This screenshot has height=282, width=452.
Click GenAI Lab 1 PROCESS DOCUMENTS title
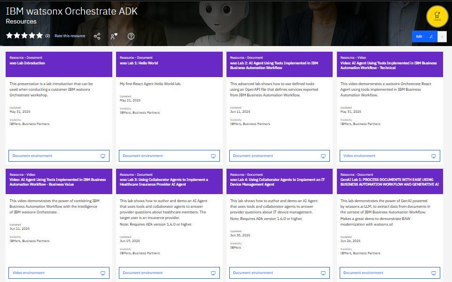click(390, 182)
